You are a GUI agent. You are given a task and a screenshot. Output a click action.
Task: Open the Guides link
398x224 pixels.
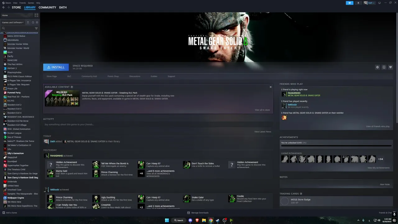154,76
